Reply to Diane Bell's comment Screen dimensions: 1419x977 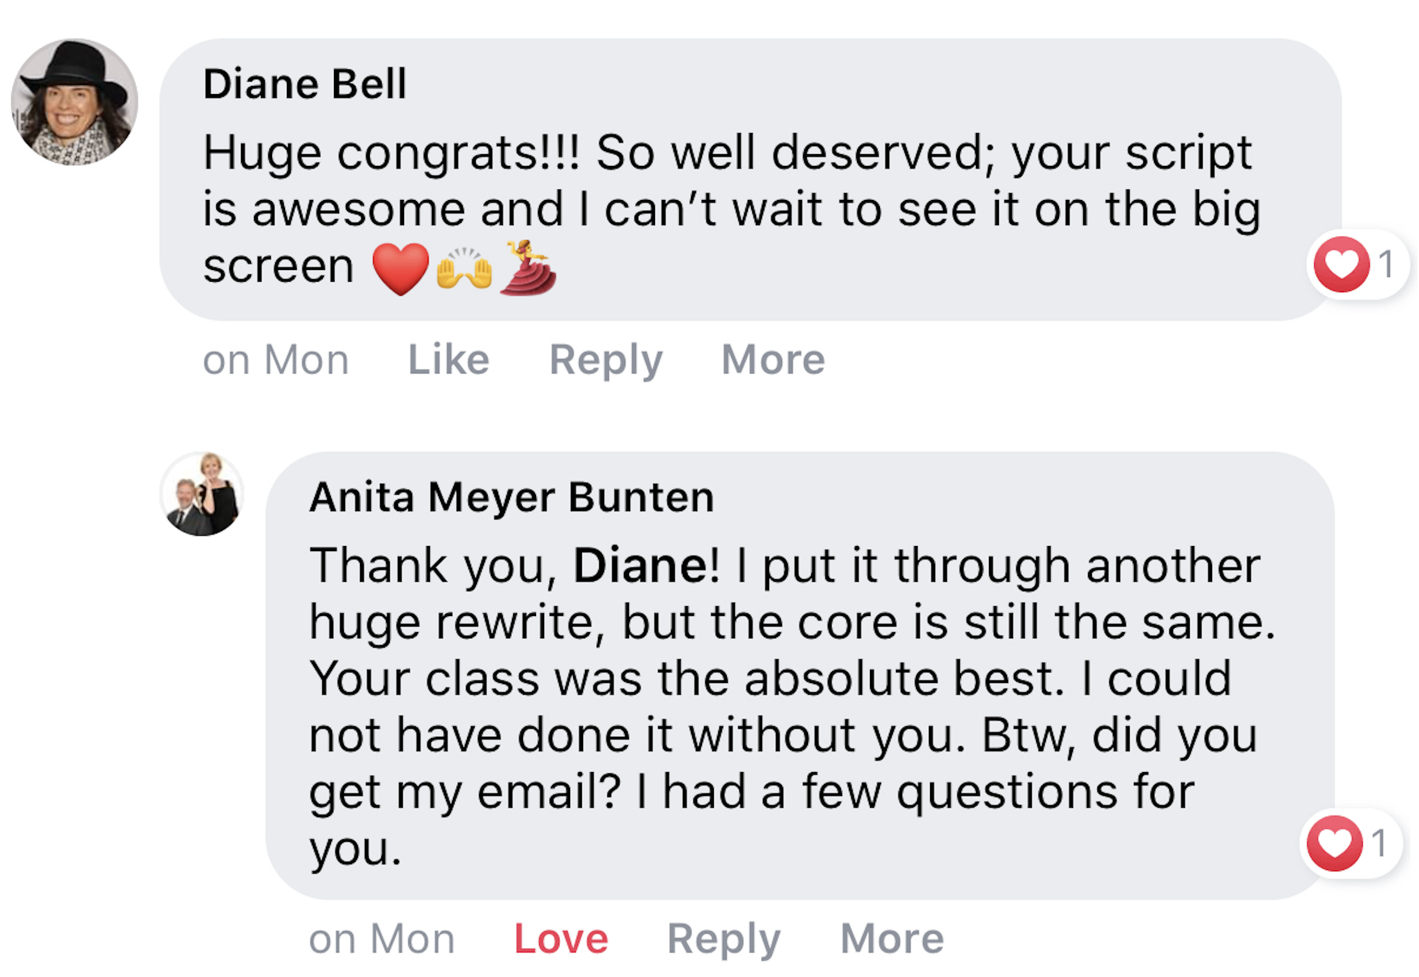coord(605,359)
